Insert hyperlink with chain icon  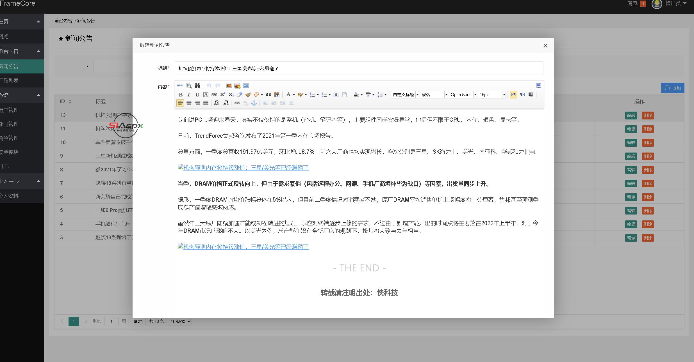[237, 103]
